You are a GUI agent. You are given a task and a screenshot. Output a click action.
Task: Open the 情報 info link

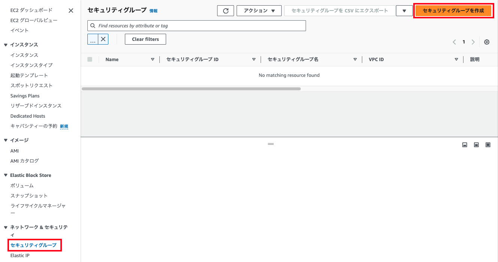click(153, 11)
